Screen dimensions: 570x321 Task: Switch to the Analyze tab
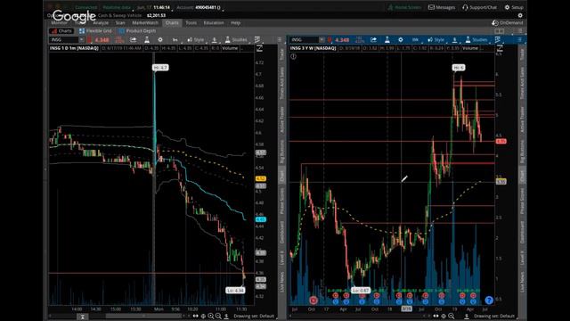101,22
